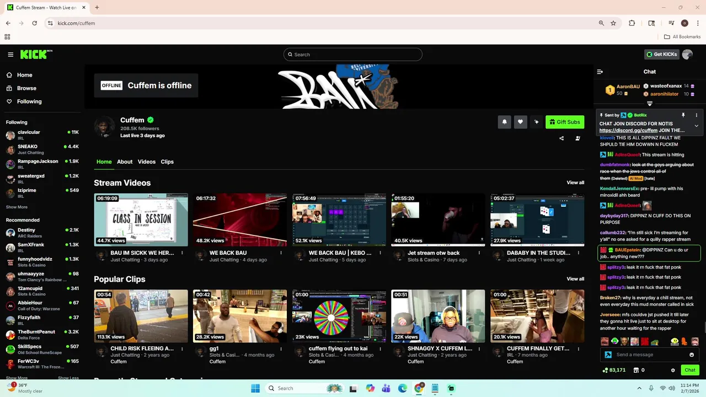Image resolution: width=706 pixels, height=397 pixels.
Task: Click the KICK logo
Action: click(36, 54)
